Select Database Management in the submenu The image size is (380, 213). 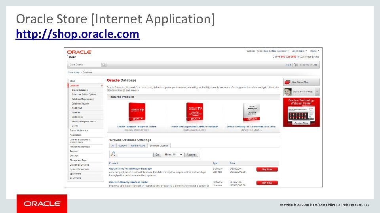pos(83,99)
